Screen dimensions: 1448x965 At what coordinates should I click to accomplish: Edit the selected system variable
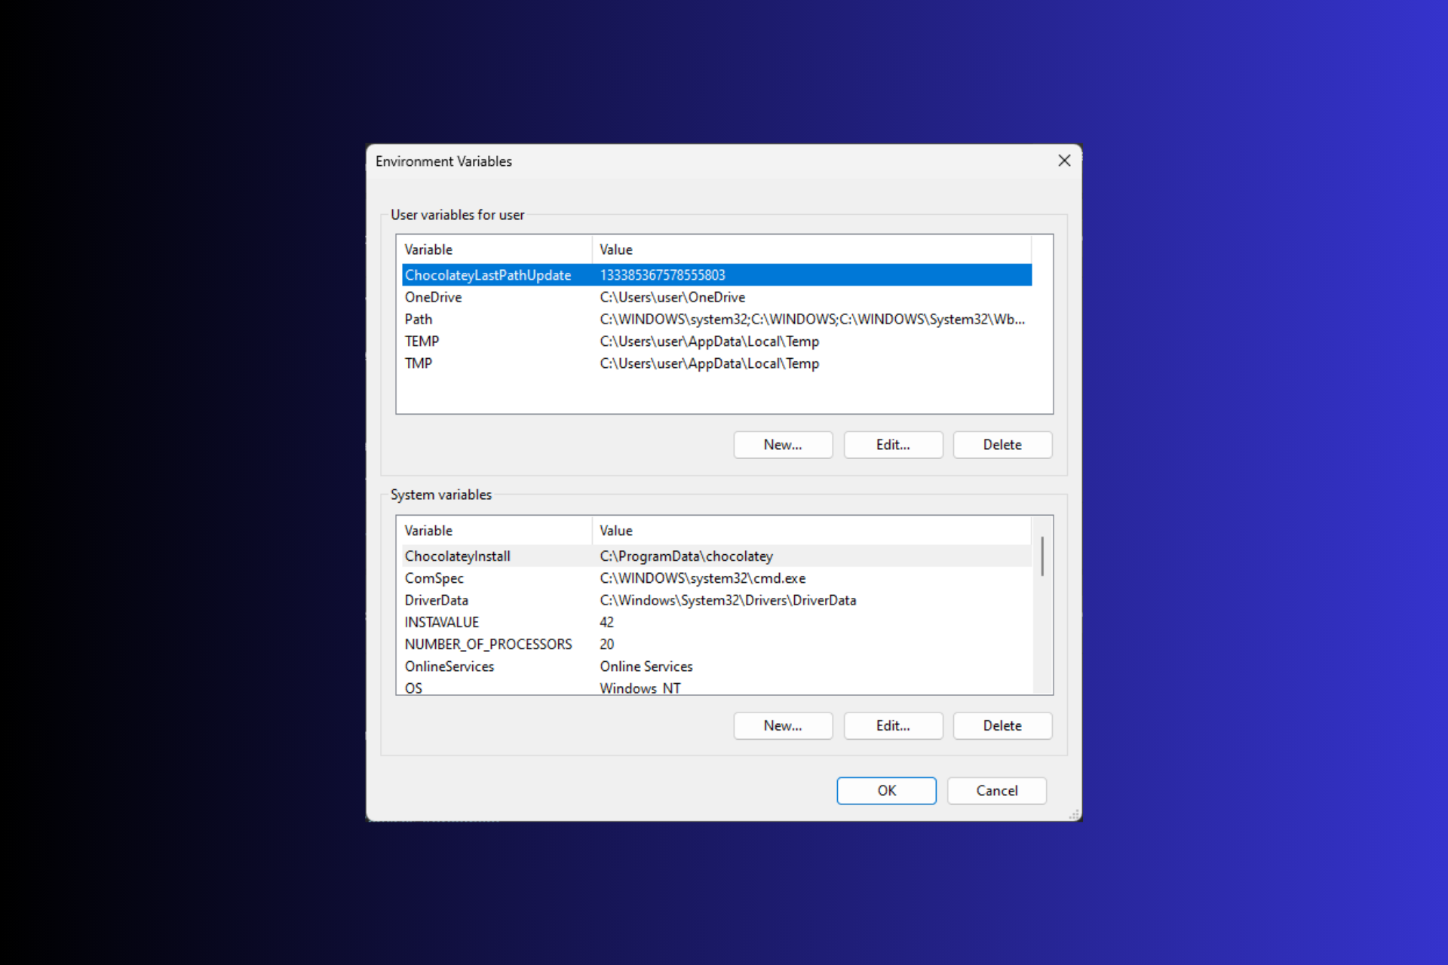892,725
